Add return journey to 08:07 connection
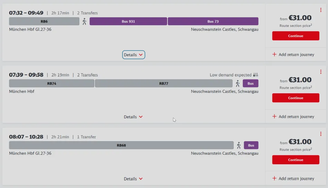Screen dimensions: 328x188 (x=293, y=178)
